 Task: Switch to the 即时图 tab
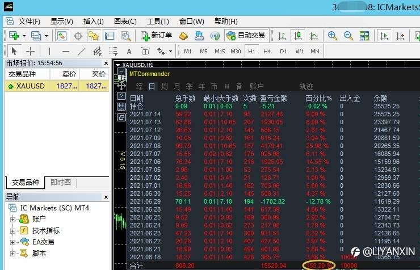click(61, 182)
